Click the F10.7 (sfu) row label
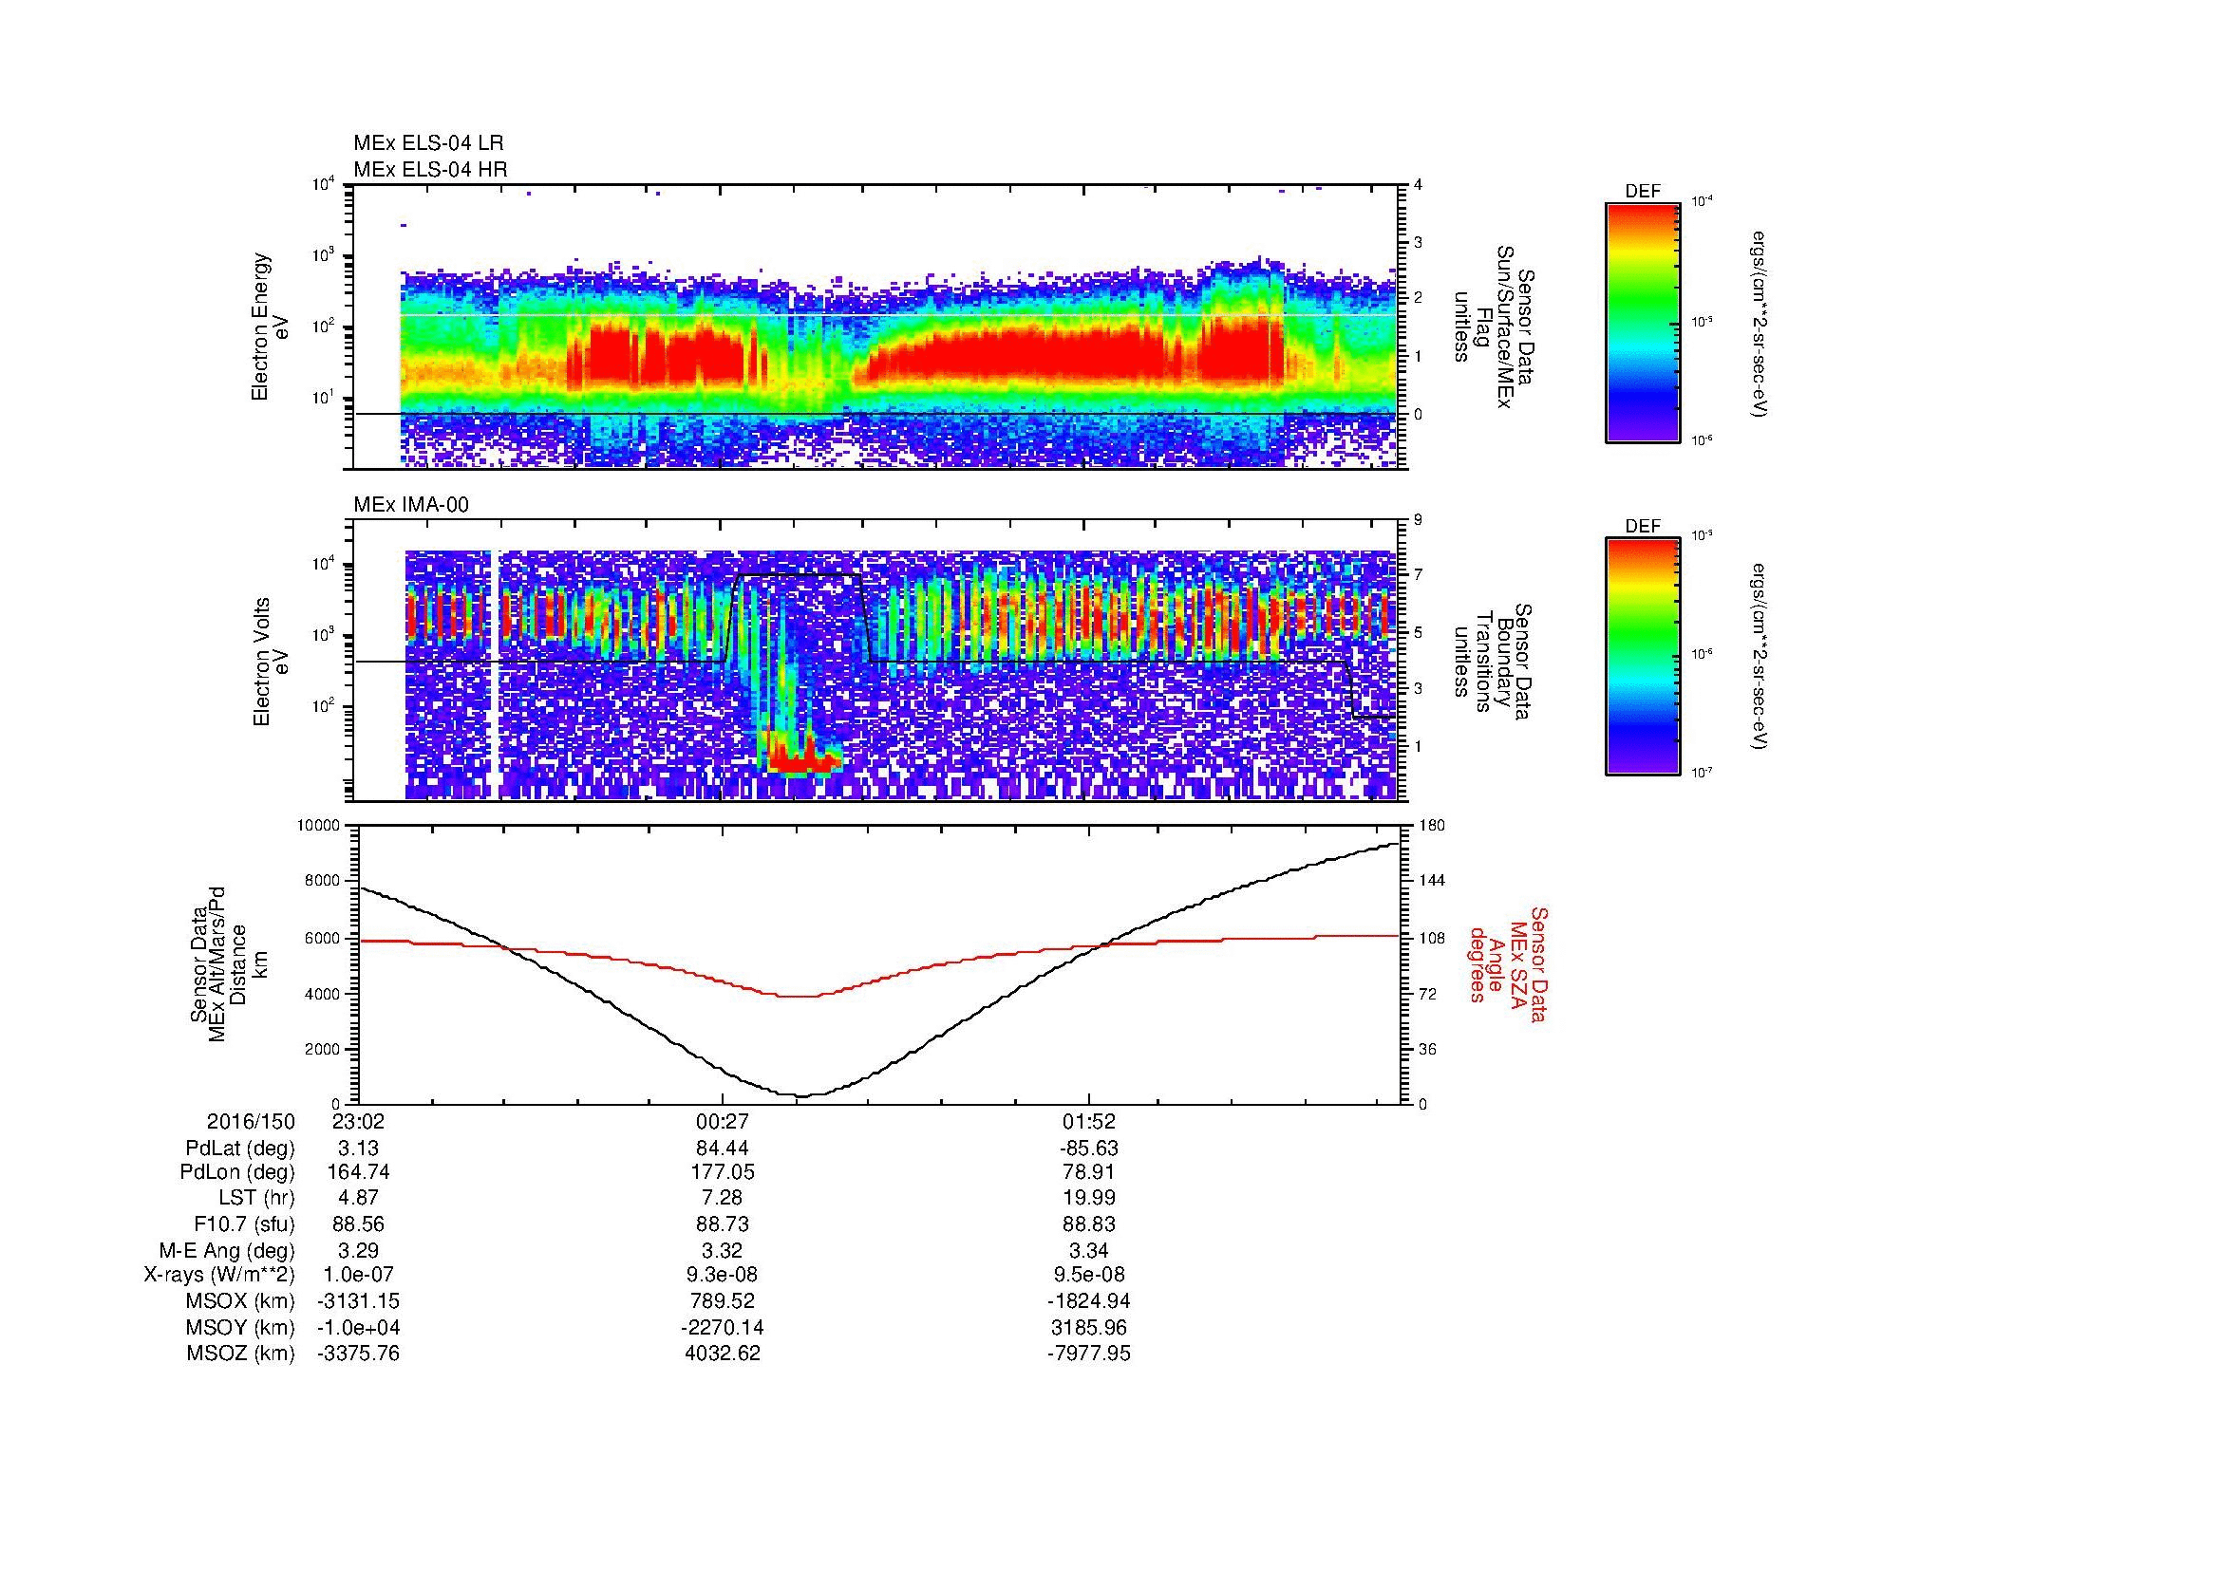 (244, 1223)
